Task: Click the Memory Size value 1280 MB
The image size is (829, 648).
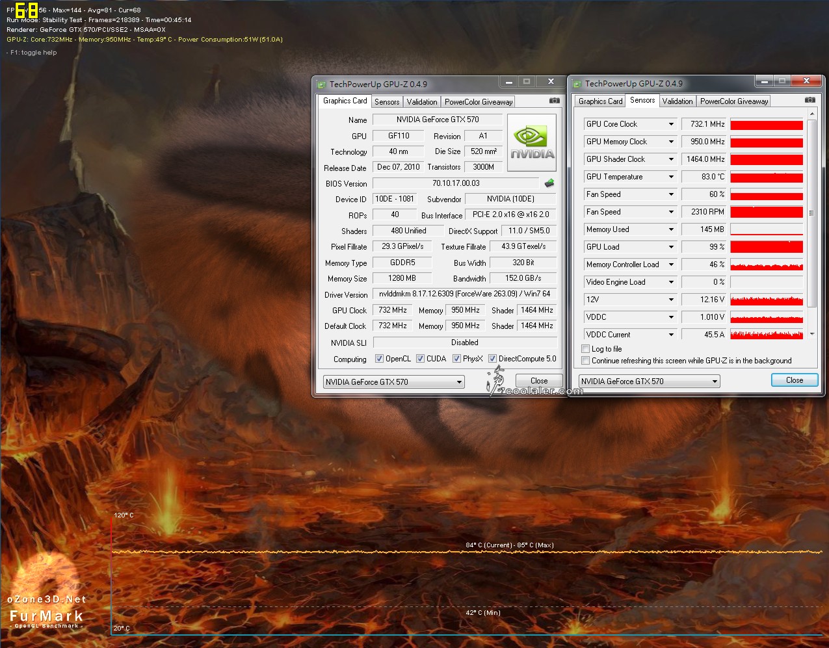Action: click(x=402, y=278)
